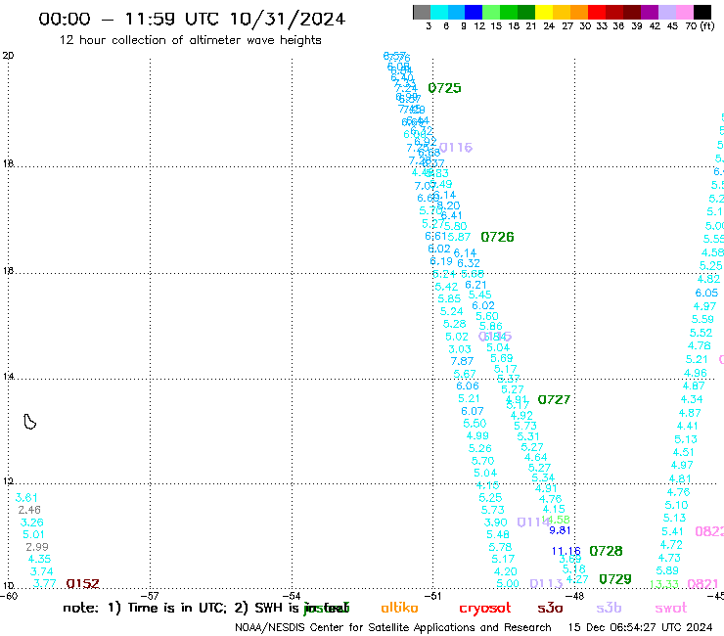Click the 6.07 wave height value

(x=473, y=411)
